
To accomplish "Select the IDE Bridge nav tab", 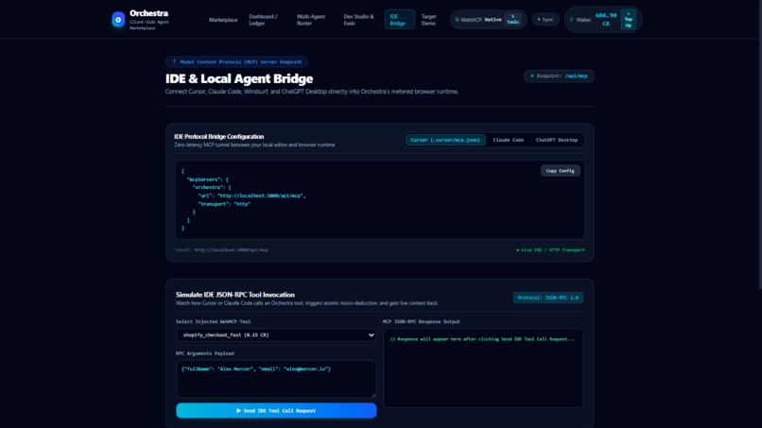I will (x=400, y=20).
